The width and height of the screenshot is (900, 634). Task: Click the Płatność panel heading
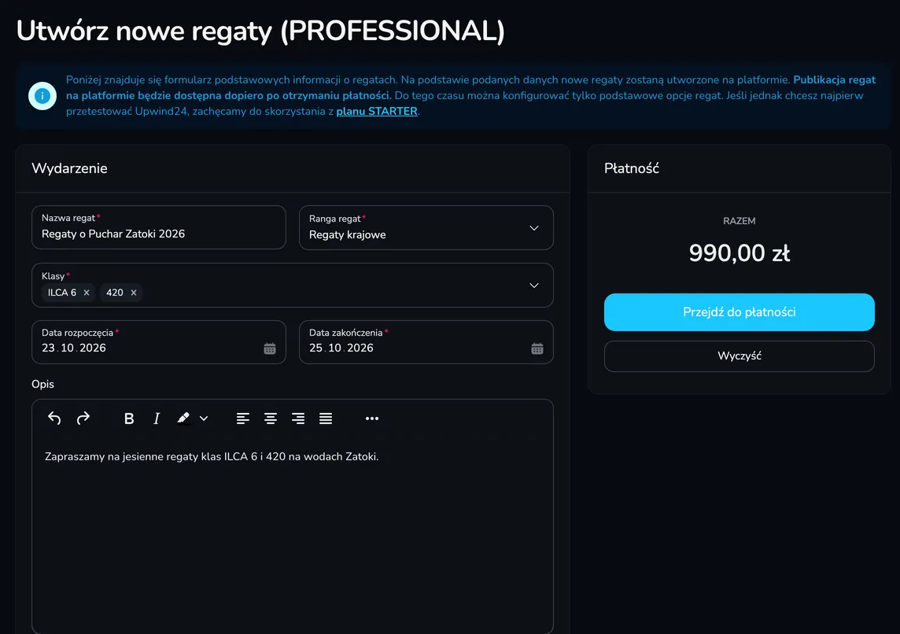pyautogui.click(x=632, y=168)
